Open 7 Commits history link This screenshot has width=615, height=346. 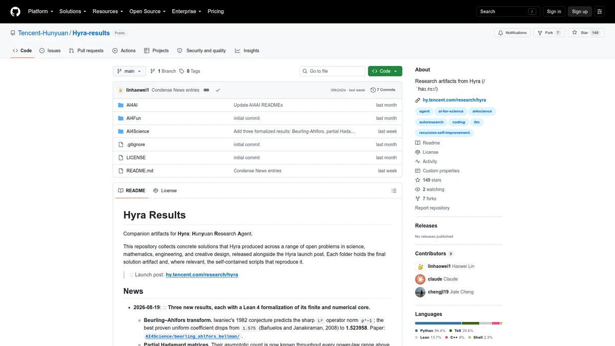click(383, 90)
